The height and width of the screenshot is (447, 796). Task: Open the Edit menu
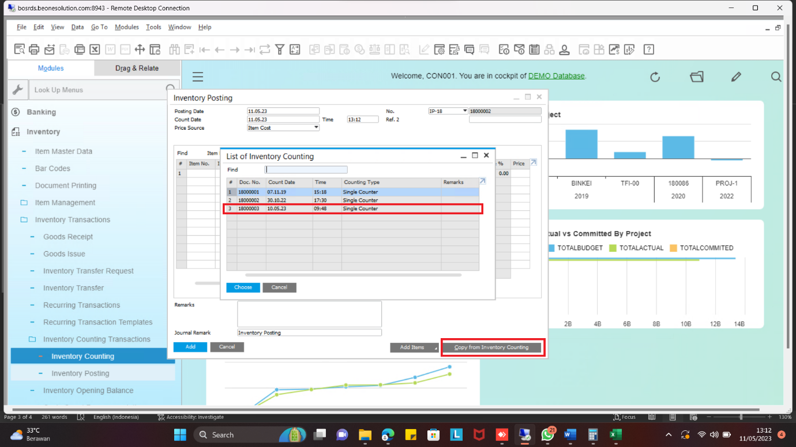point(39,27)
